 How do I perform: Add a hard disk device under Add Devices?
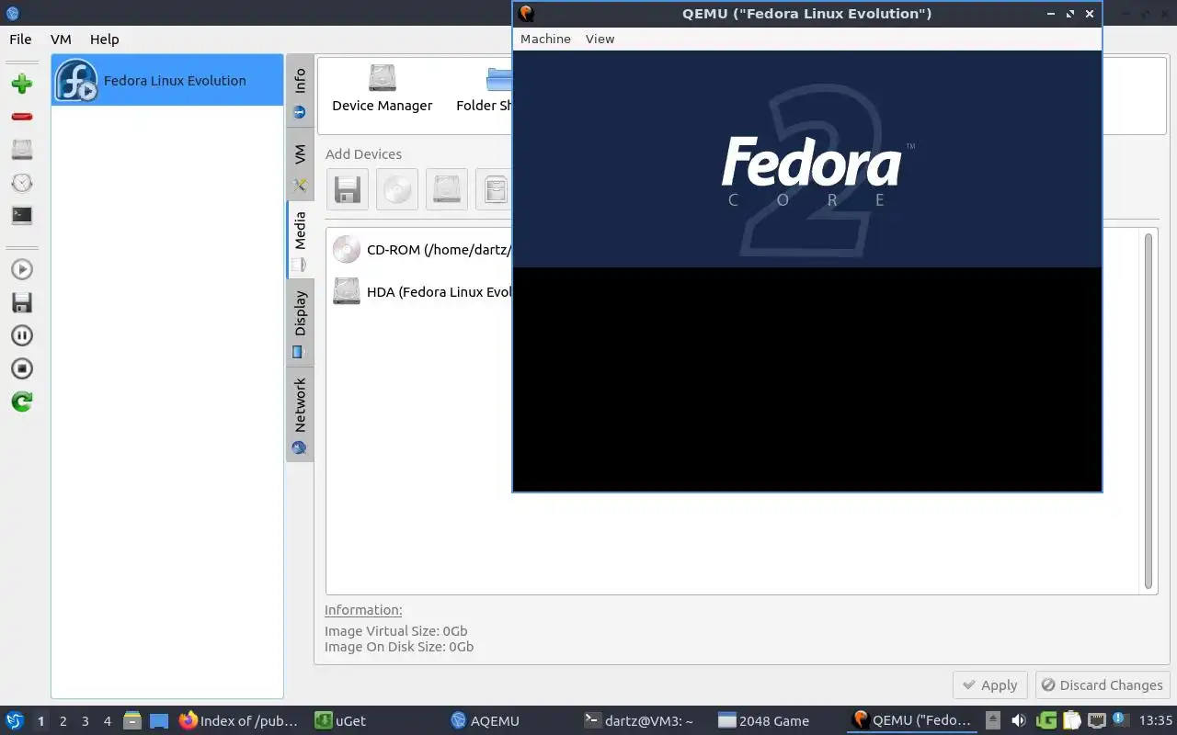tap(447, 189)
